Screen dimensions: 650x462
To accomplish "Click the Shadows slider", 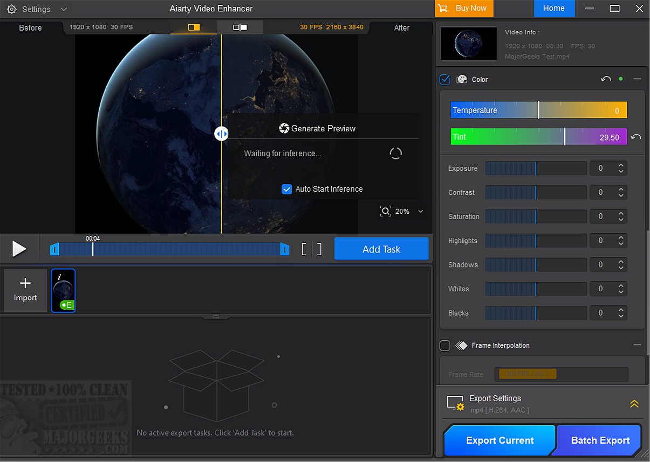I will (x=536, y=264).
